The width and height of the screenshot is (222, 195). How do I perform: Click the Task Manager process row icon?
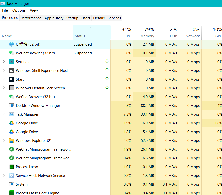(x=11, y=114)
